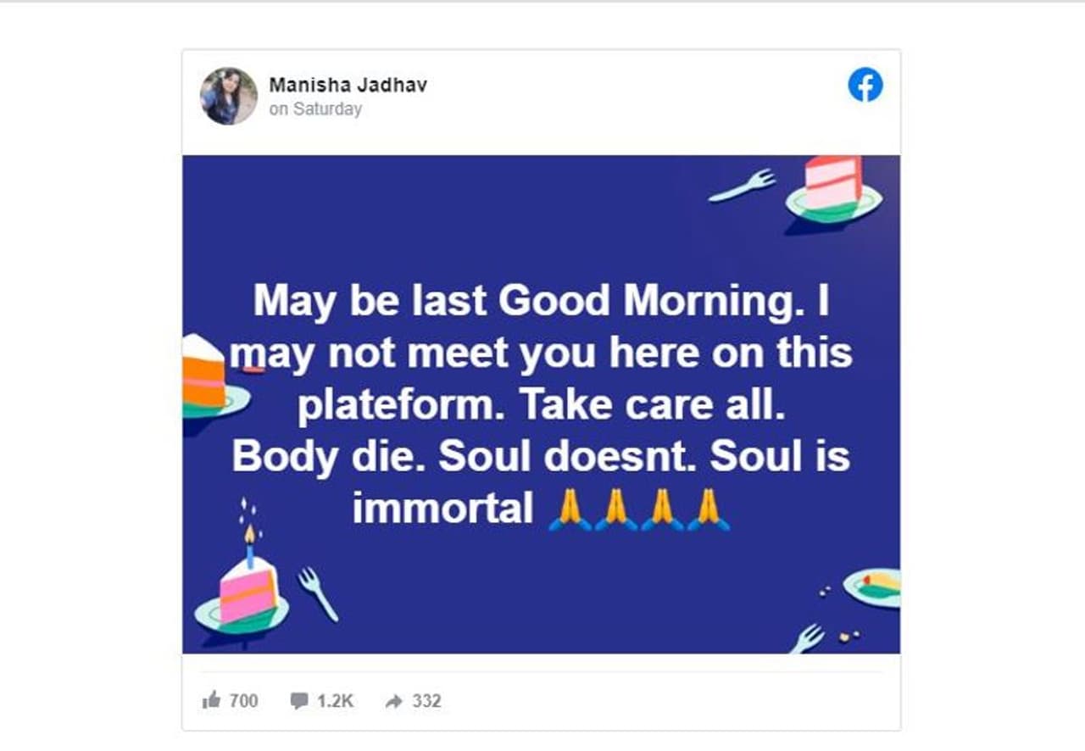Viewport: 1085px width, 751px height.
Task: Click the comment bubble icon
Action: coord(299,701)
